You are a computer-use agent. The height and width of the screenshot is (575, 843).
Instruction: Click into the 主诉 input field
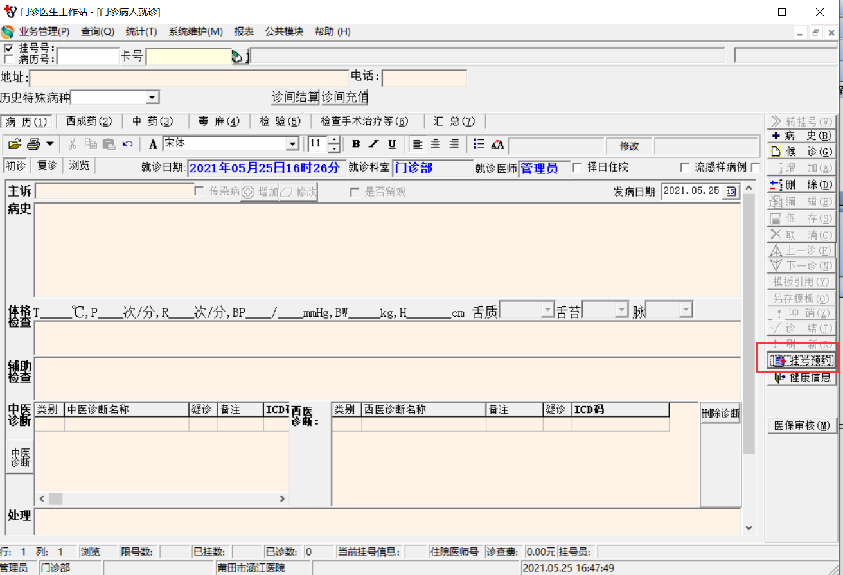114,191
